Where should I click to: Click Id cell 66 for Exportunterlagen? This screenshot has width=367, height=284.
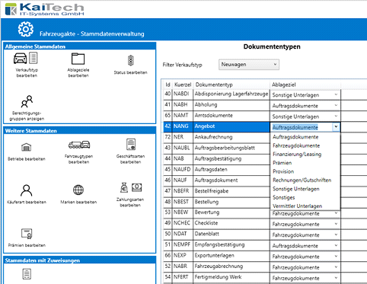(168, 255)
